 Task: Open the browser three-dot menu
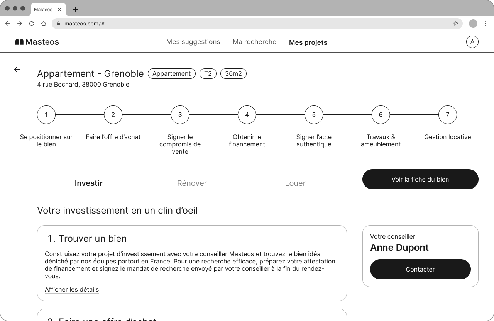[x=486, y=24]
